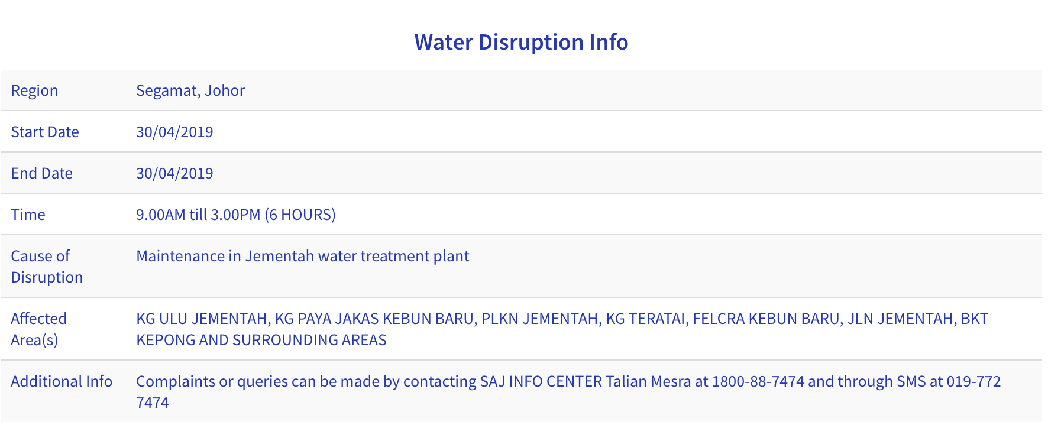Click the SMS number 019-772
Viewport: 1048px width, 428px height.
[973, 381]
